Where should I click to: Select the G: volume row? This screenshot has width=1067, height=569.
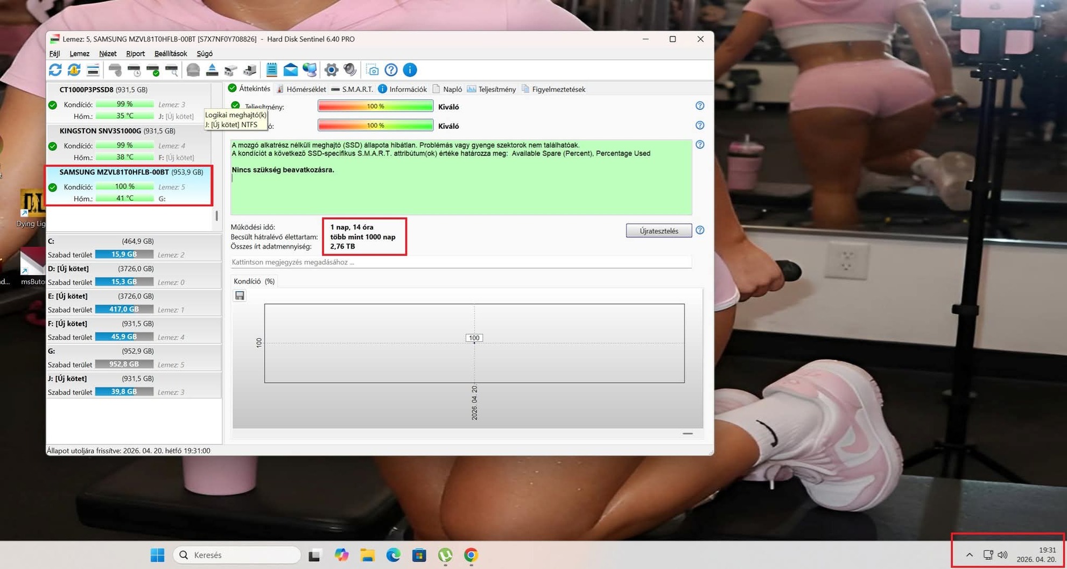click(134, 358)
